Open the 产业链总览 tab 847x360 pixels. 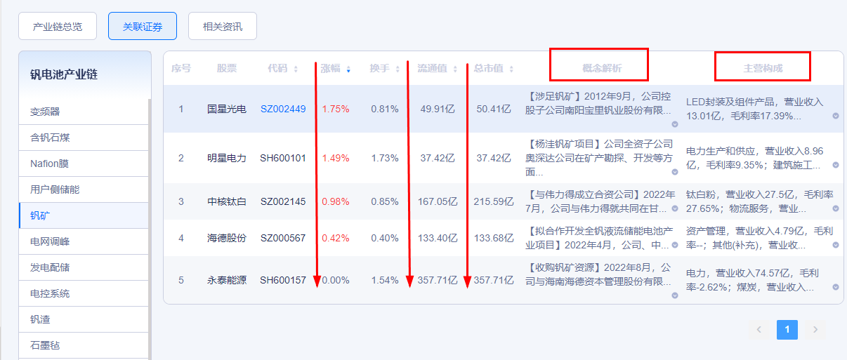pyautogui.click(x=58, y=27)
